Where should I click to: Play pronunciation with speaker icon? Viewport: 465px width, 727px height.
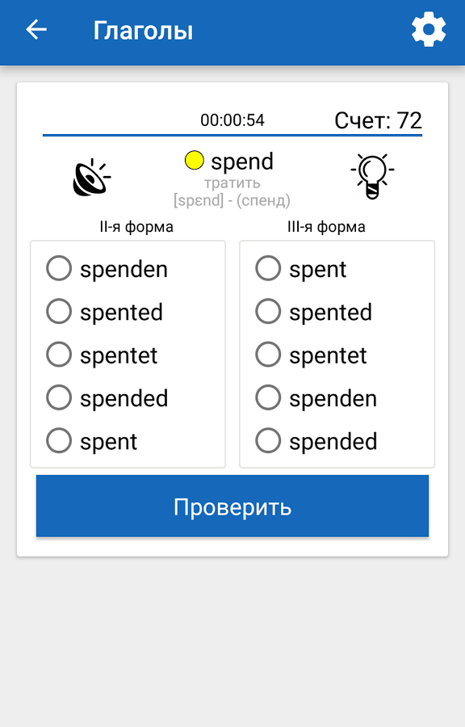(x=92, y=177)
